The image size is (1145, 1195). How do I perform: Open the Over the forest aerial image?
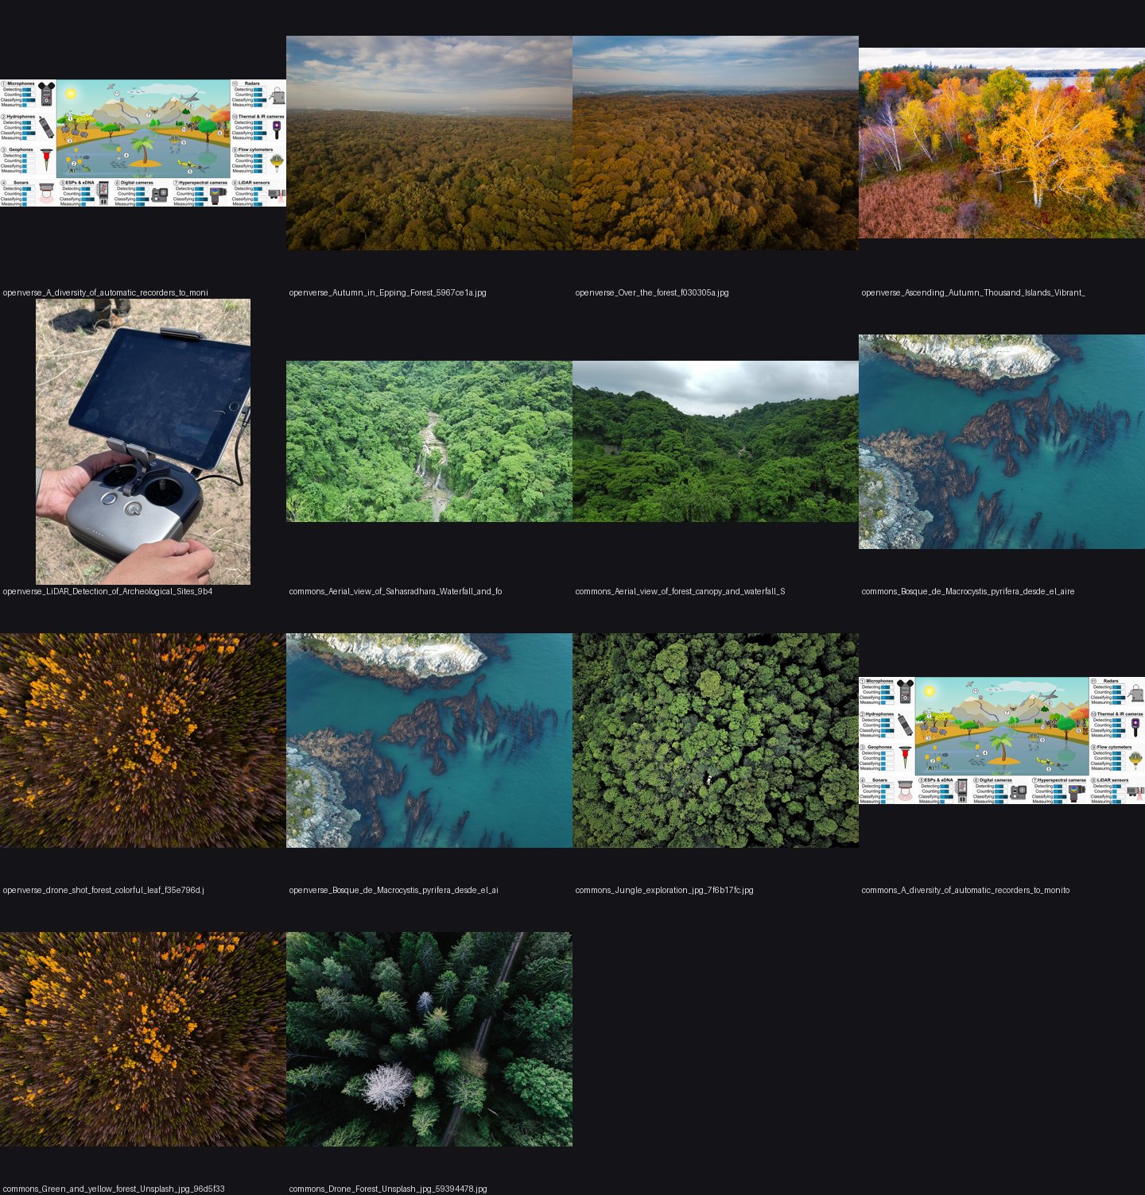coord(716,143)
